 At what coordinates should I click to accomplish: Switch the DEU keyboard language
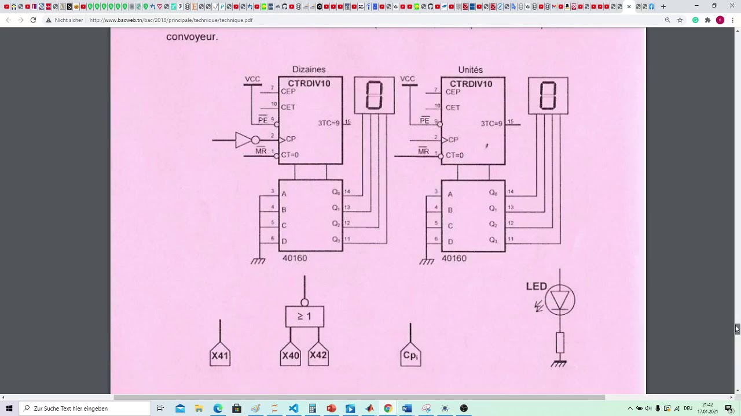pyautogui.click(x=688, y=408)
